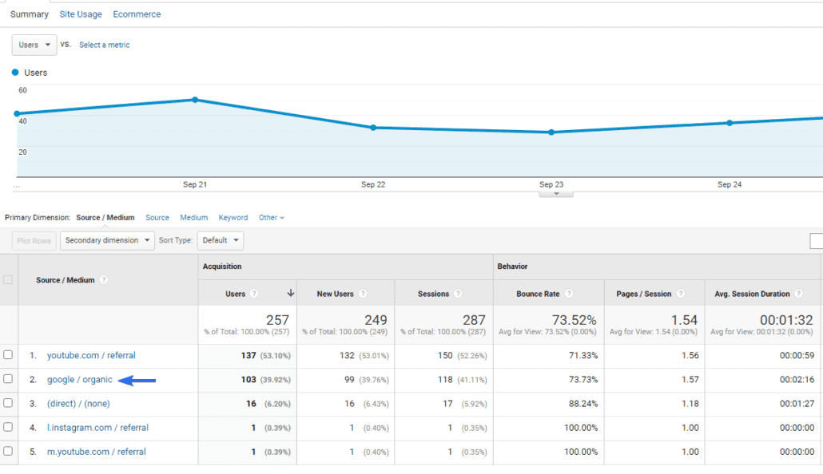The height and width of the screenshot is (474, 823).
Task: Select Medium as primary dimension
Action: pos(193,218)
